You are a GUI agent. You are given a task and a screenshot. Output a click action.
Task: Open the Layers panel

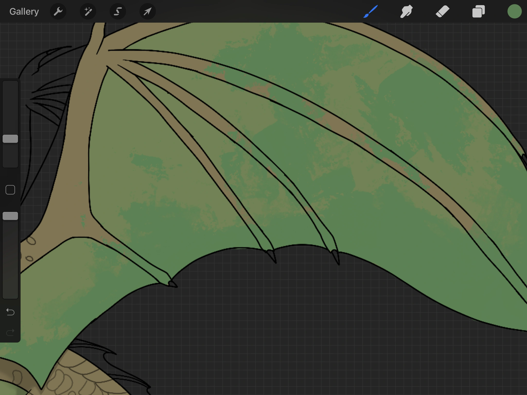[x=478, y=12]
